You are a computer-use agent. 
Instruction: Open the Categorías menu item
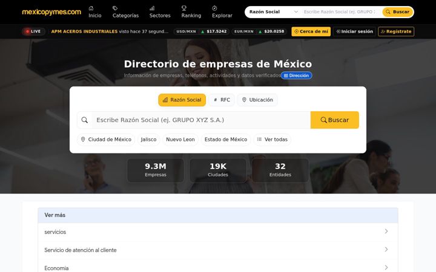click(x=125, y=12)
